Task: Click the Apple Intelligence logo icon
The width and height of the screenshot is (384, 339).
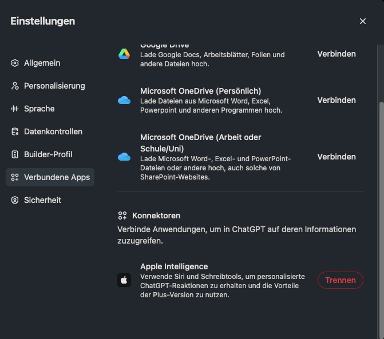Action: coord(124,280)
